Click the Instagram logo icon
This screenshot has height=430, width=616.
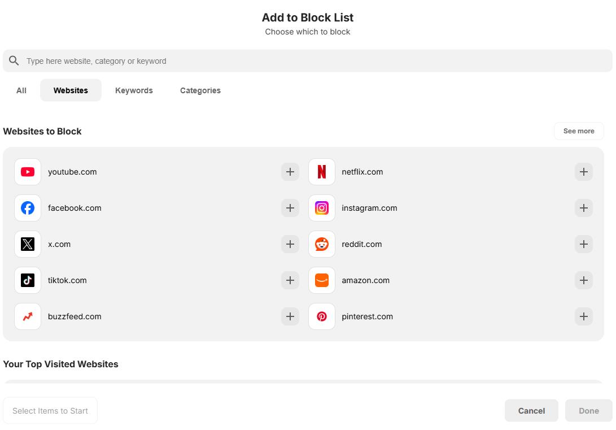pos(322,208)
